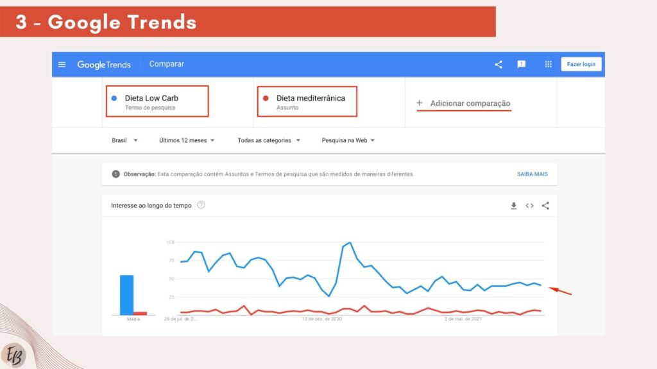Screen dimensions: 657x369
Task: Click the plus icon beside Adicionar comparação
Action: tap(420, 103)
